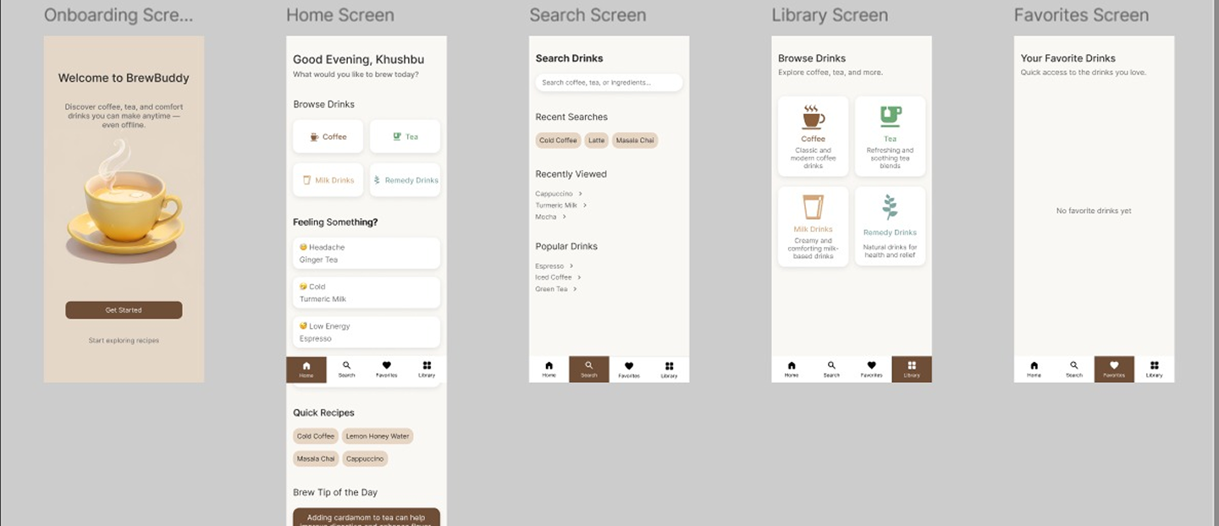The height and width of the screenshot is (526, 1219).
Task: Click Search icon in Library Screen nav bar
Action: point(831,366)
